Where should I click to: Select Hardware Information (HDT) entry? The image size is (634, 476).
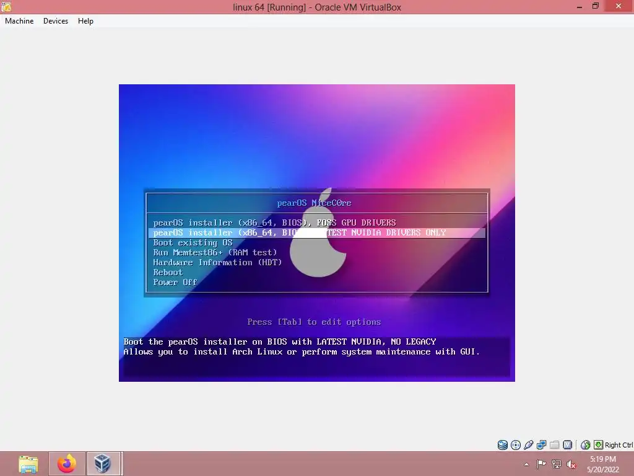316,262
